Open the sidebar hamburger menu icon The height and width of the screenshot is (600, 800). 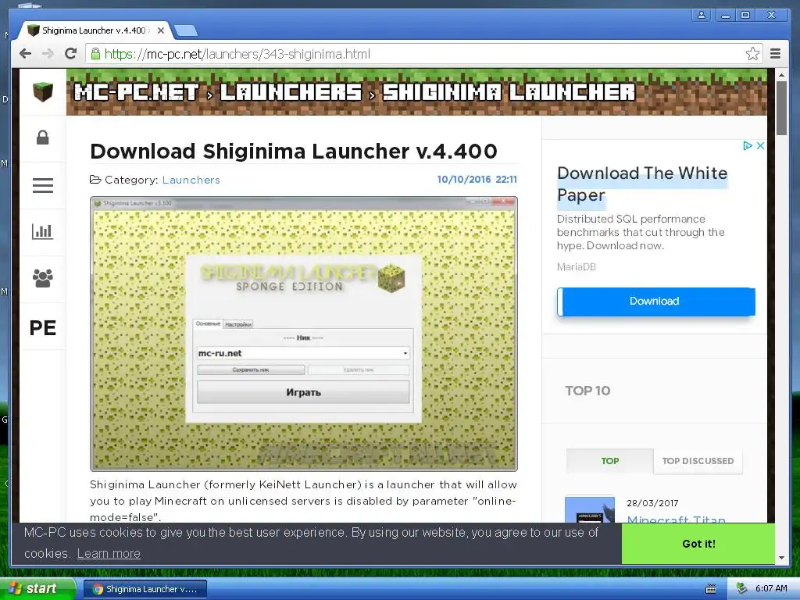coord(43,185)
